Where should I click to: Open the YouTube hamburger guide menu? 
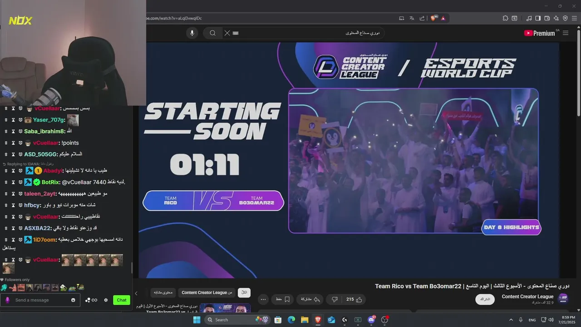[x=566, y=33]
